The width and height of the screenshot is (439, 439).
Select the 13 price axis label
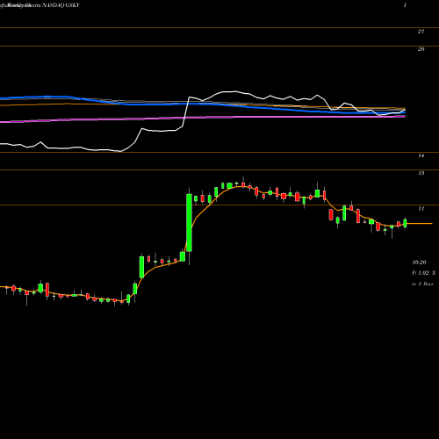421,173
